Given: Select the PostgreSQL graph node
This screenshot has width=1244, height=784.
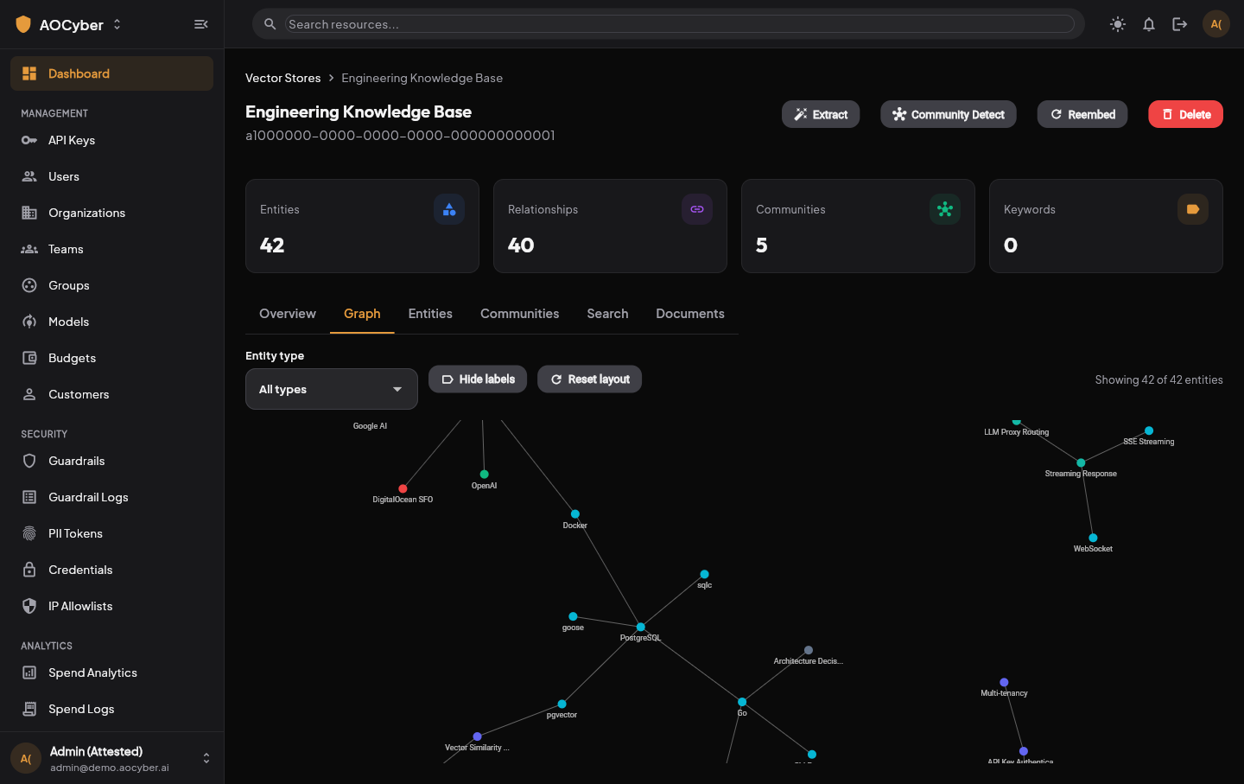Looking at the screenshot, I should tap(640, 627).
